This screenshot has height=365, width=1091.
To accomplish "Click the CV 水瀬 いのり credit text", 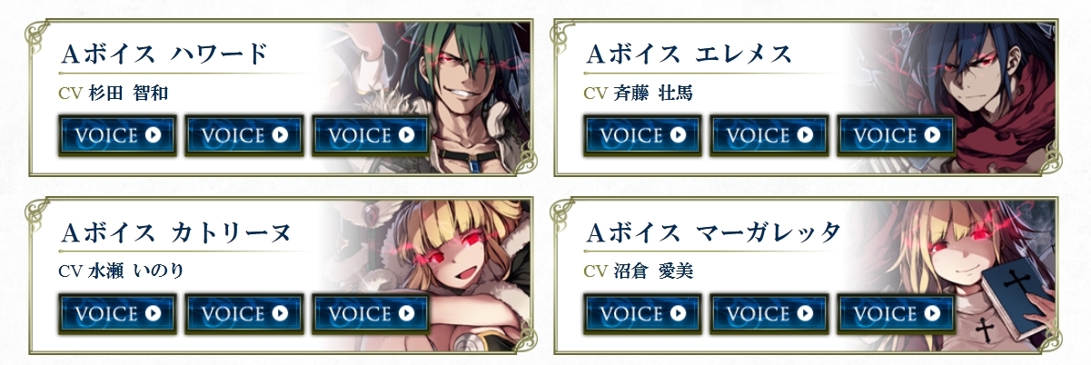I will [114, 271].
